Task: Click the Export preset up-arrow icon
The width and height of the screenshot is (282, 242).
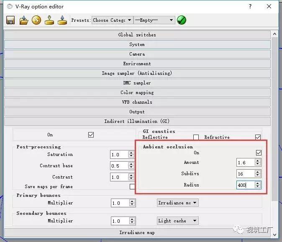Action: (x=62, y=20)
